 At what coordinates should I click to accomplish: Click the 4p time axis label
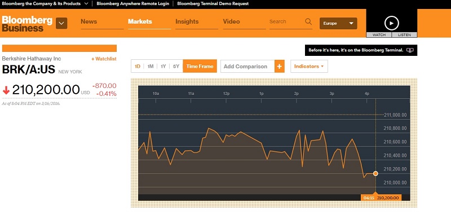point(367,94)
